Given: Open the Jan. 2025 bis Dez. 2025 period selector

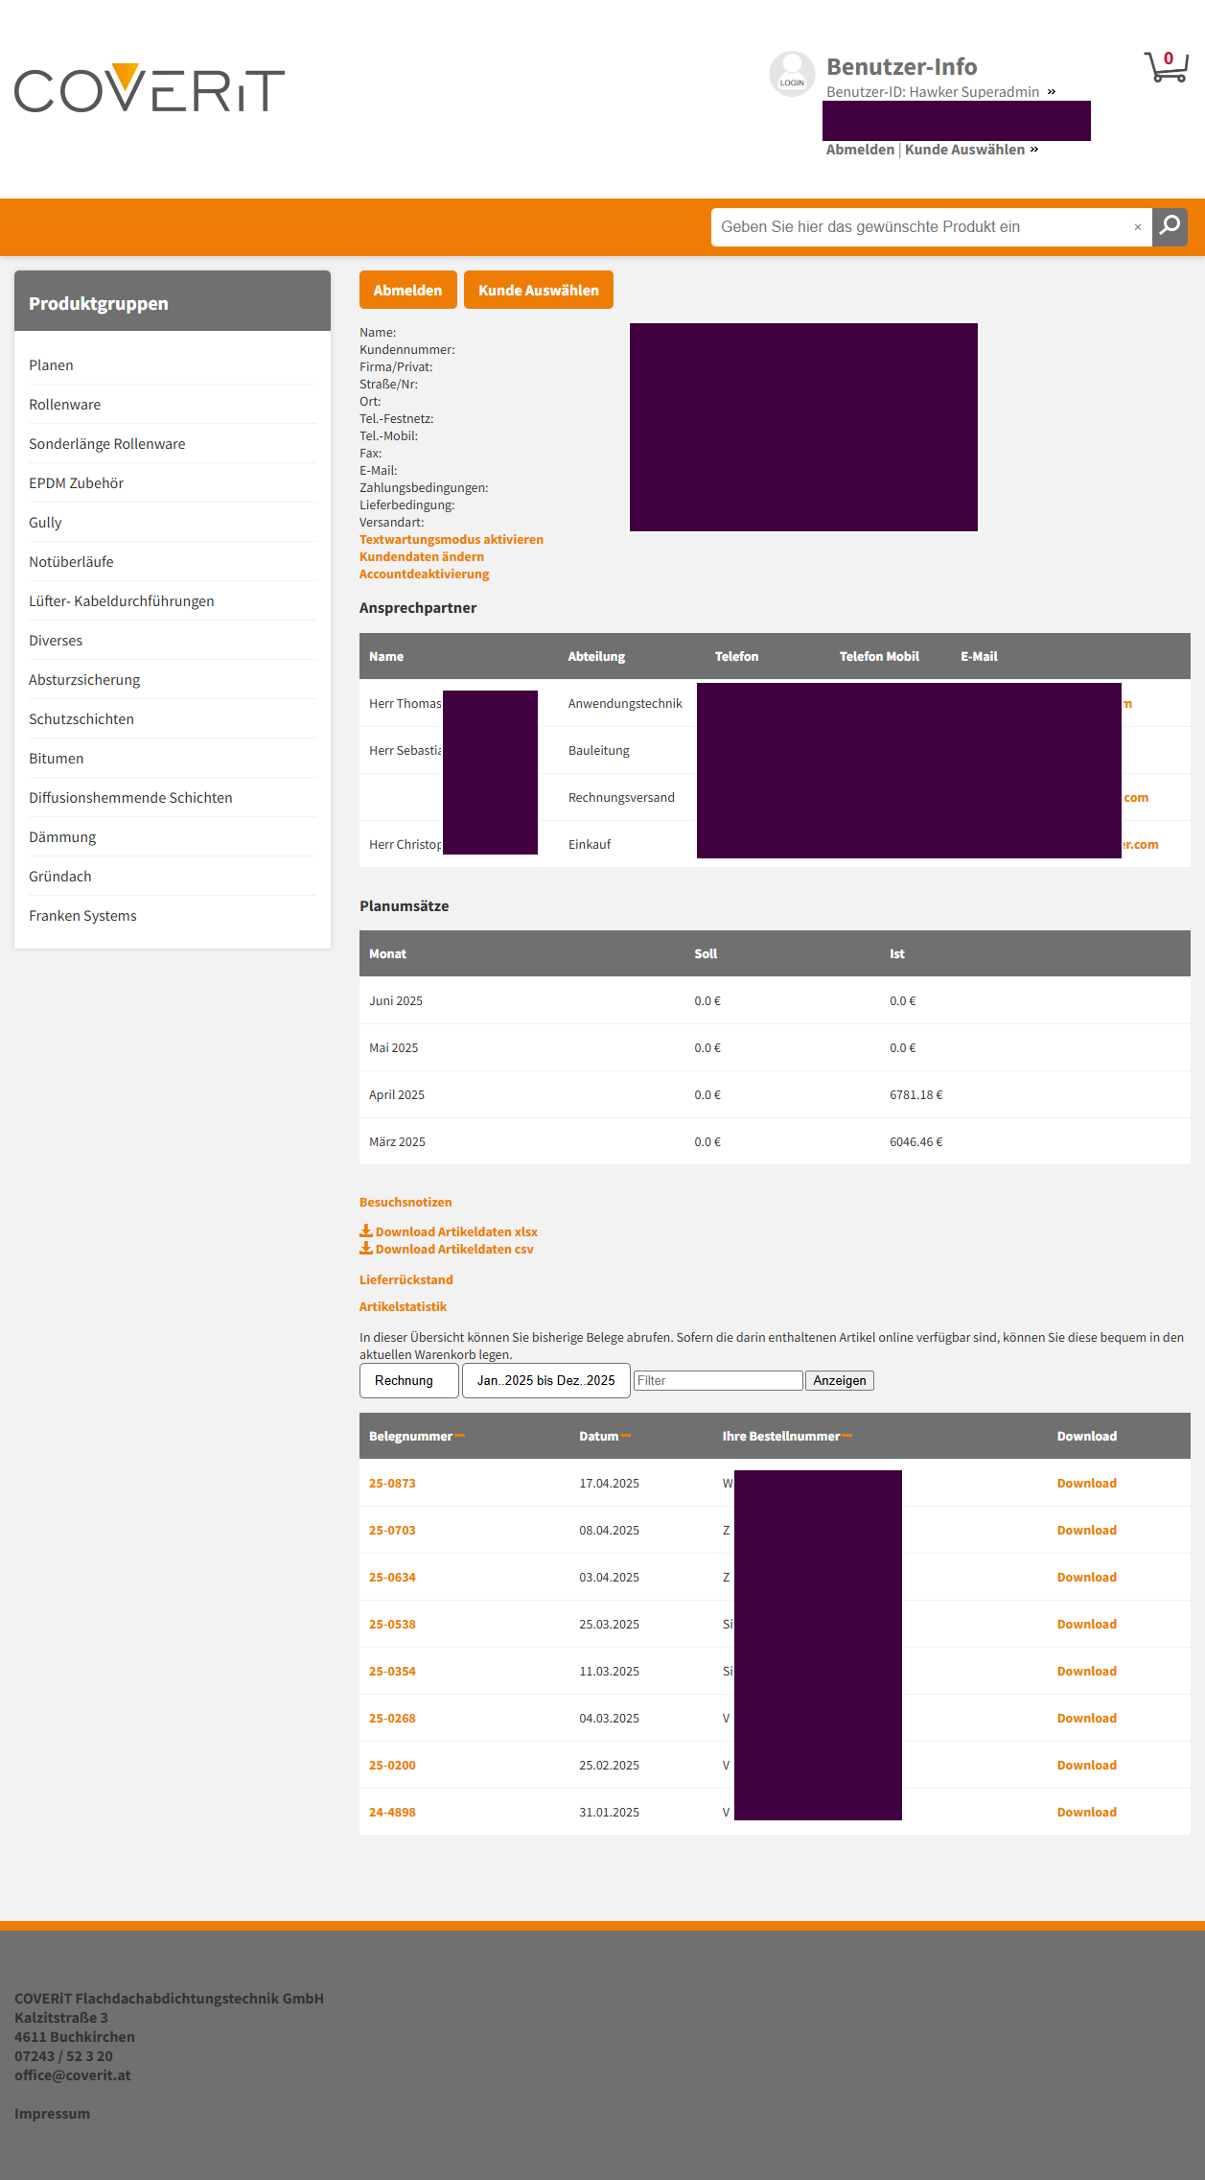Looking at the screenshot, I should pyautogui.click(x=546, y=1381).
